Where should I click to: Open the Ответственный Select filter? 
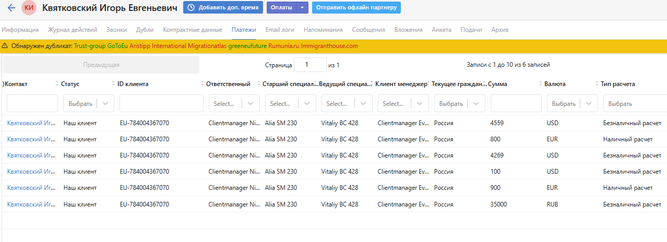[x=233, y=103]
